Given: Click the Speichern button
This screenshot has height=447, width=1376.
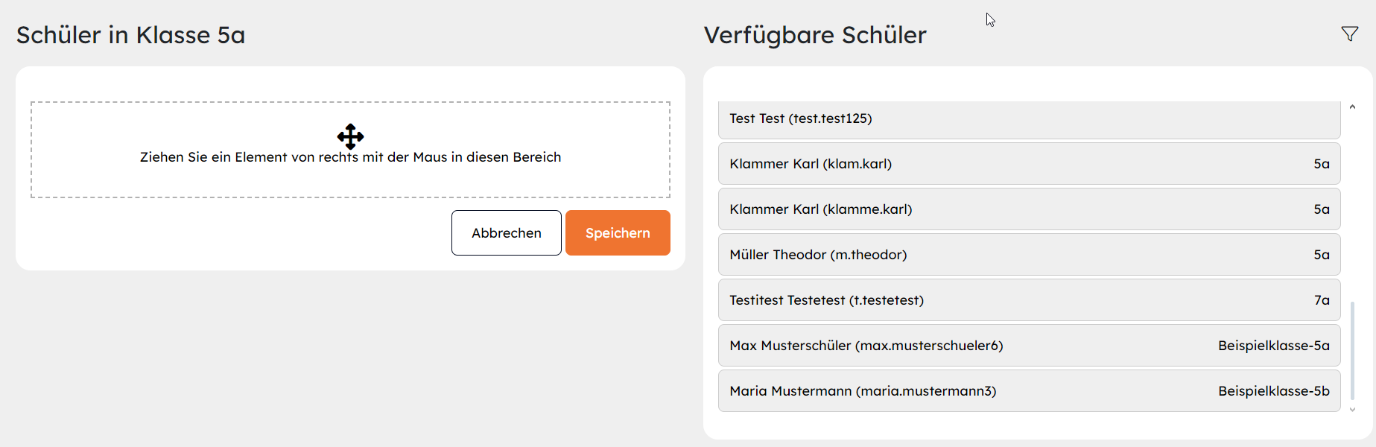Looking at the screenshot, I should (x=618, y=232).
